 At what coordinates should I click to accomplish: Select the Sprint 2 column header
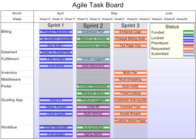[93, 26]
